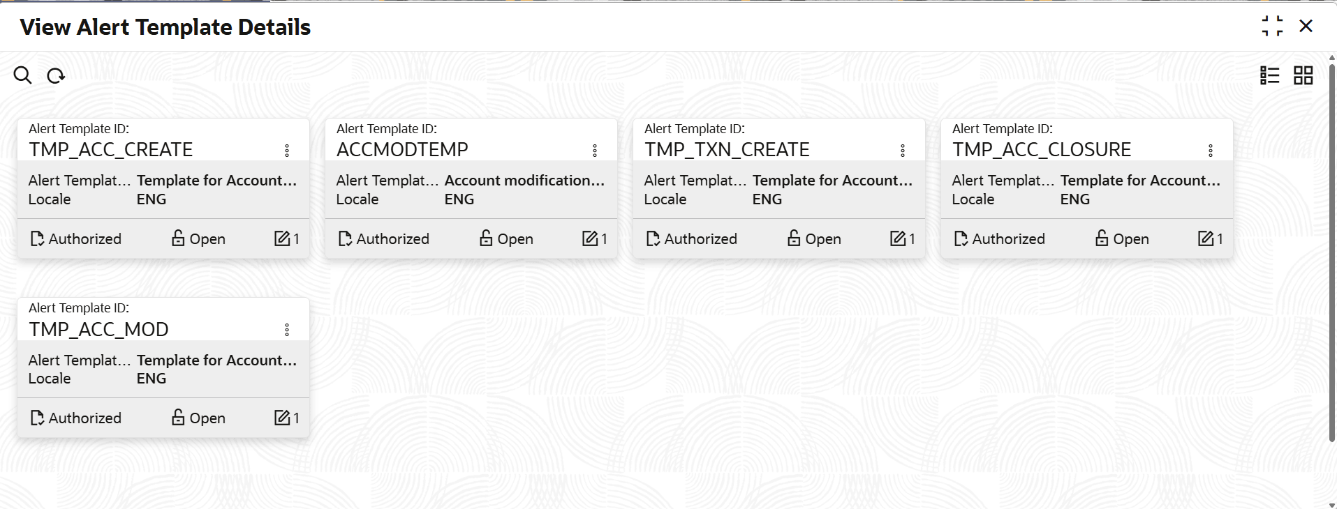
Task: Select the ACCMODTEMP template ID heading
Action: (402, 150)
